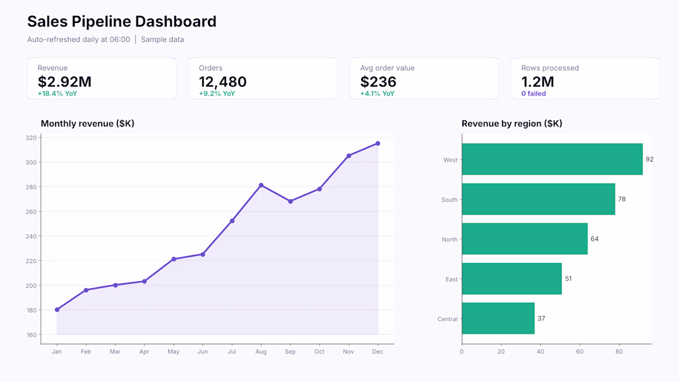Select the South region bar
This screenshot has width=679, height=382.
539,199
